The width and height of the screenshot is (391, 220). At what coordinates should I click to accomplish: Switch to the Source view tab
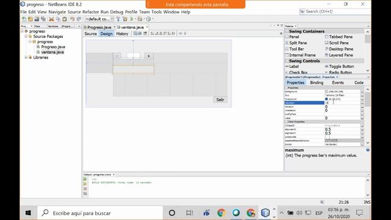tap(90, 34)
